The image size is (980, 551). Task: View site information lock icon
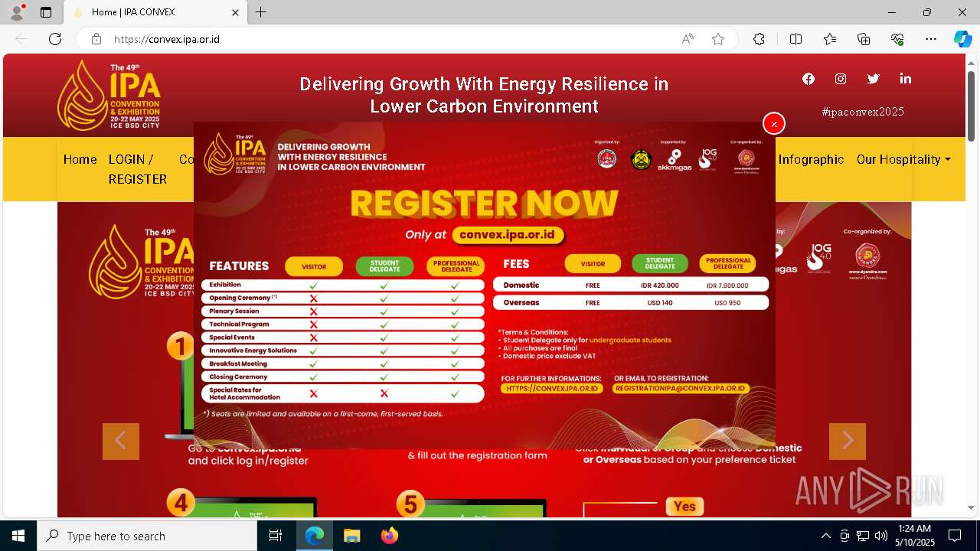click(x=96, y=39)
